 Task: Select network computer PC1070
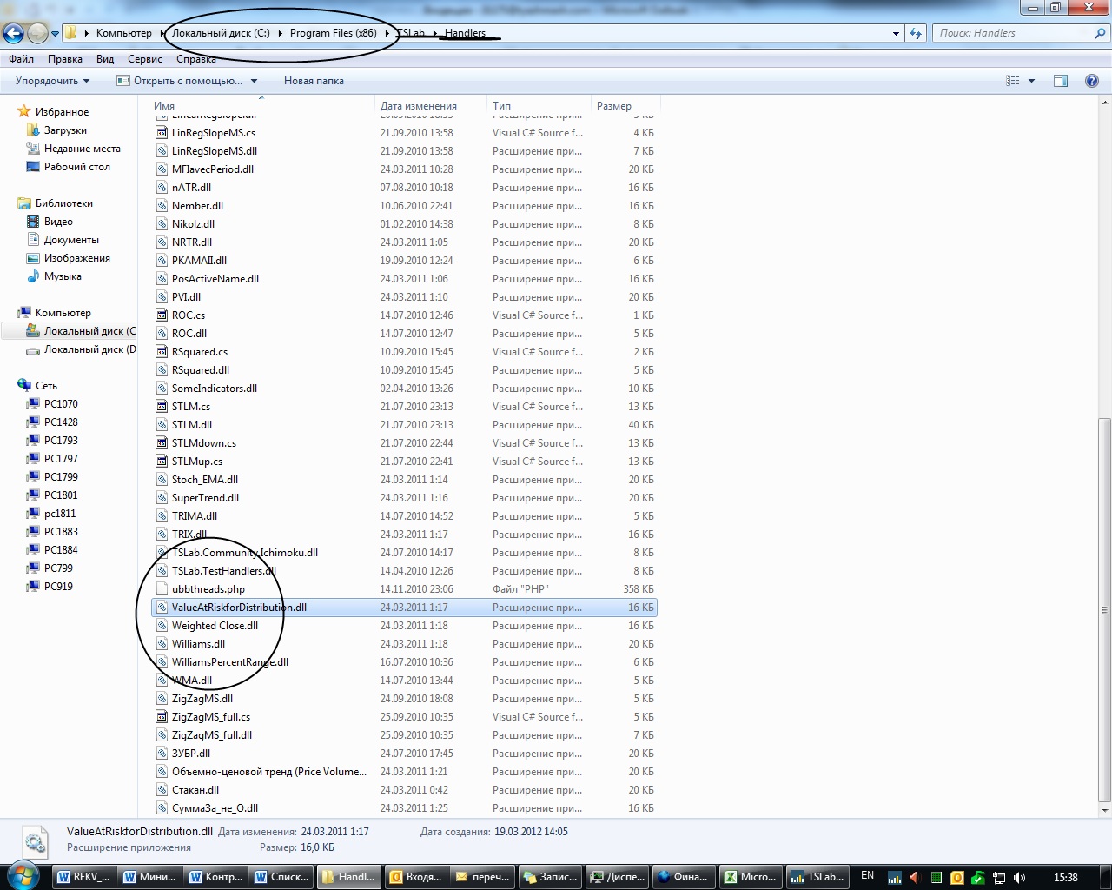tap(61, 404)
